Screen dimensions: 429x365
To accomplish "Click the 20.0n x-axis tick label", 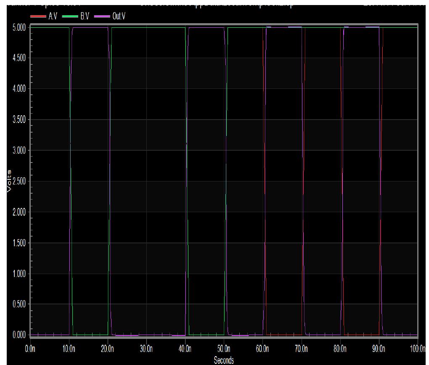I will (108, 349).
